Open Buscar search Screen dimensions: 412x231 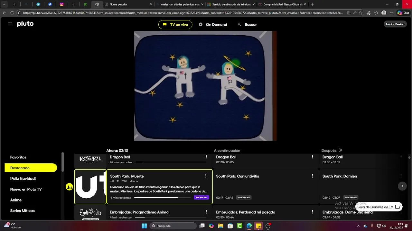pos(247,25)
